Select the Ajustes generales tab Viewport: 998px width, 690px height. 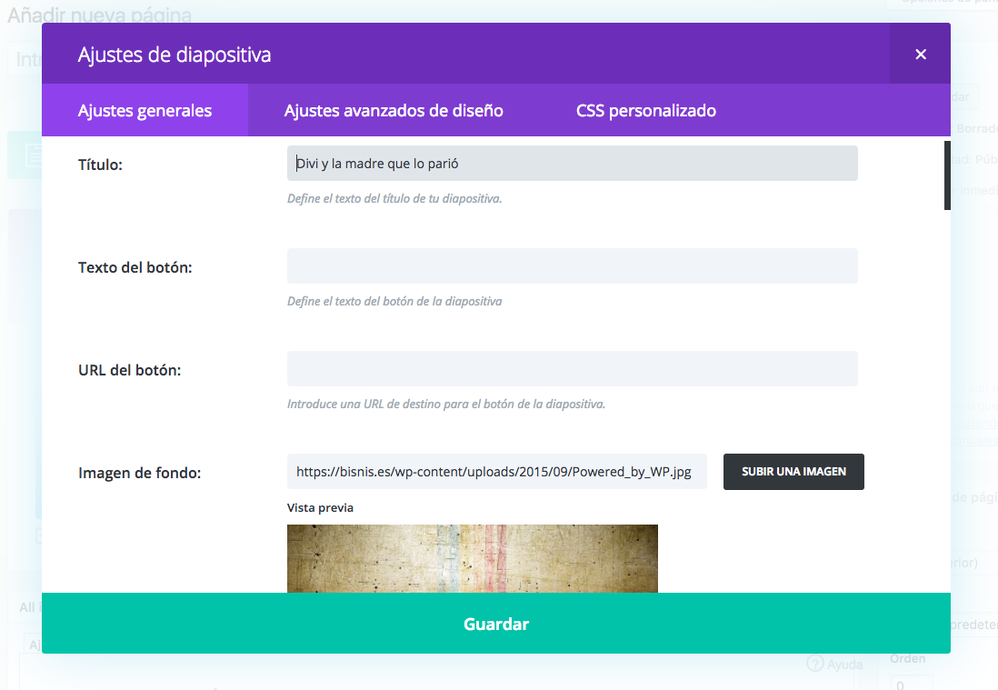tap(145, 111)
